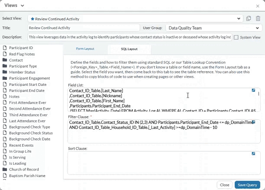Click the Background Check Type file icon
The width and height of the screenshot is (265, 190).
pos(5,127)
